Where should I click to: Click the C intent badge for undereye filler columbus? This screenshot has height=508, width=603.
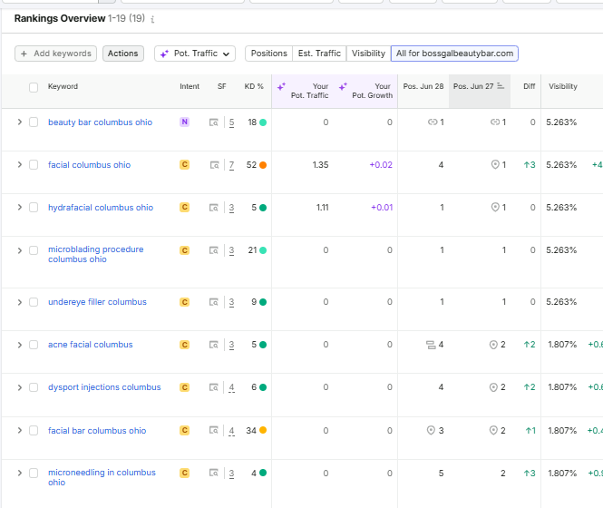pyautogui.click(x=185, y=302)
